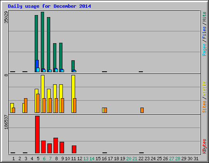This screenshot has width=209, height=163.
Task: Click the red 'KBytes' legend label
Action: coord(205,146)
